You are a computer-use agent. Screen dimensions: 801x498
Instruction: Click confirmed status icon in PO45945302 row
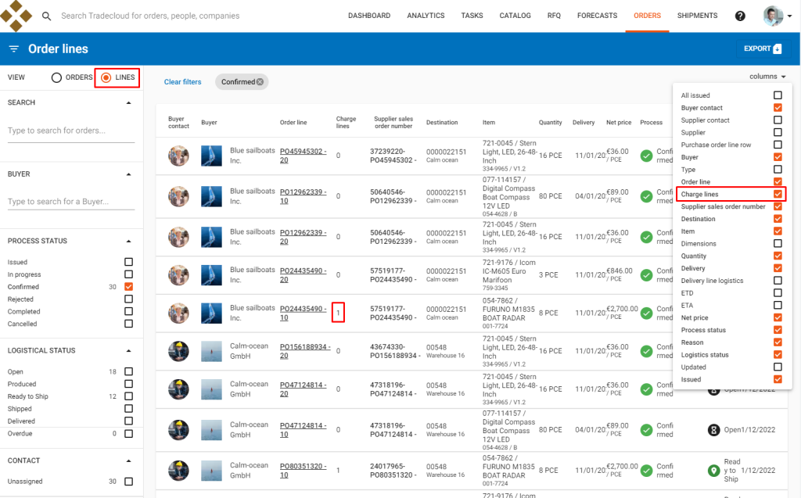(646, 156)
